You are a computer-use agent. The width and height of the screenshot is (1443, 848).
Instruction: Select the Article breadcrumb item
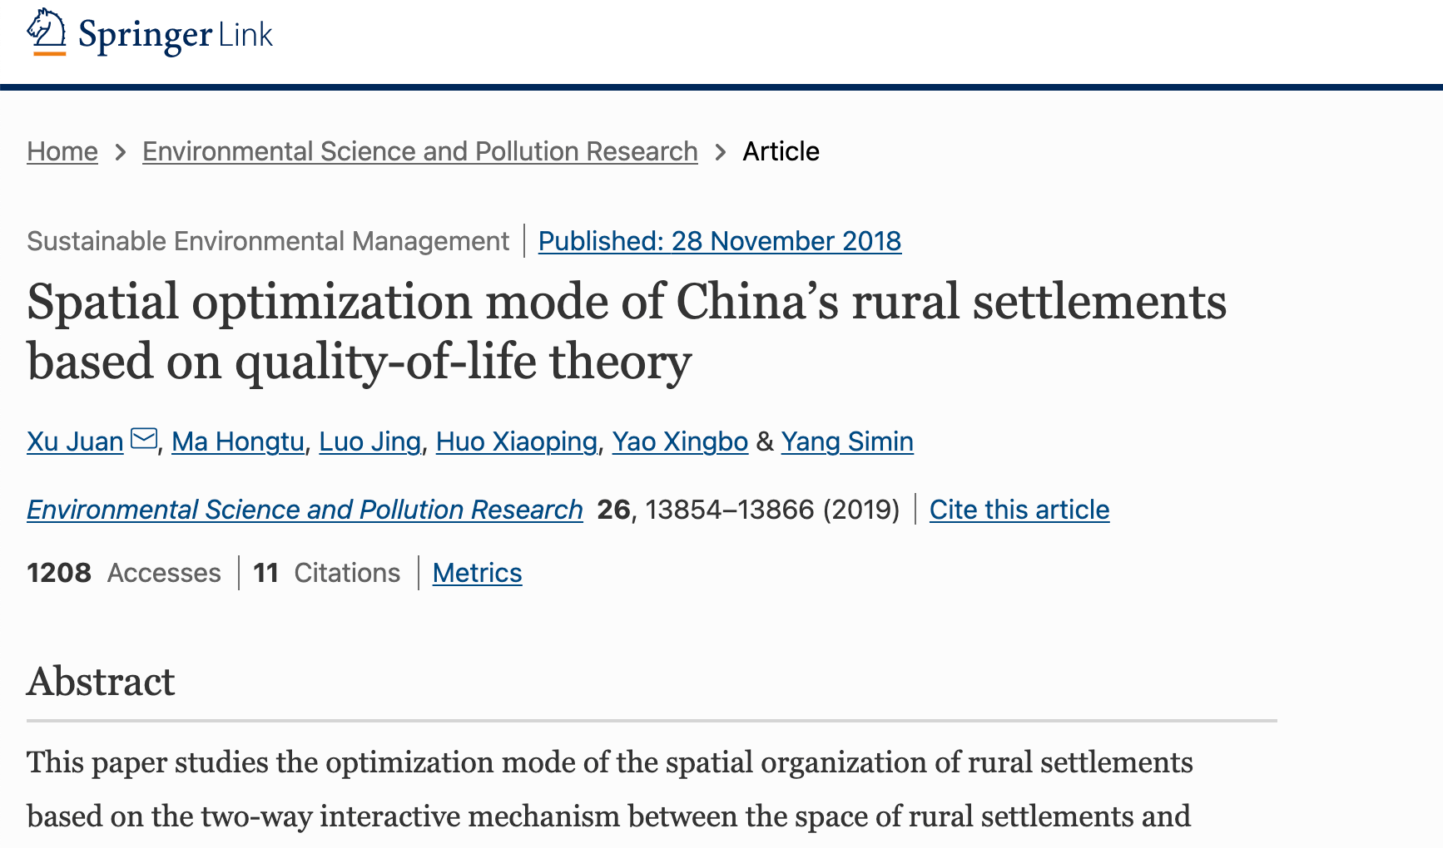click(781, 151)
